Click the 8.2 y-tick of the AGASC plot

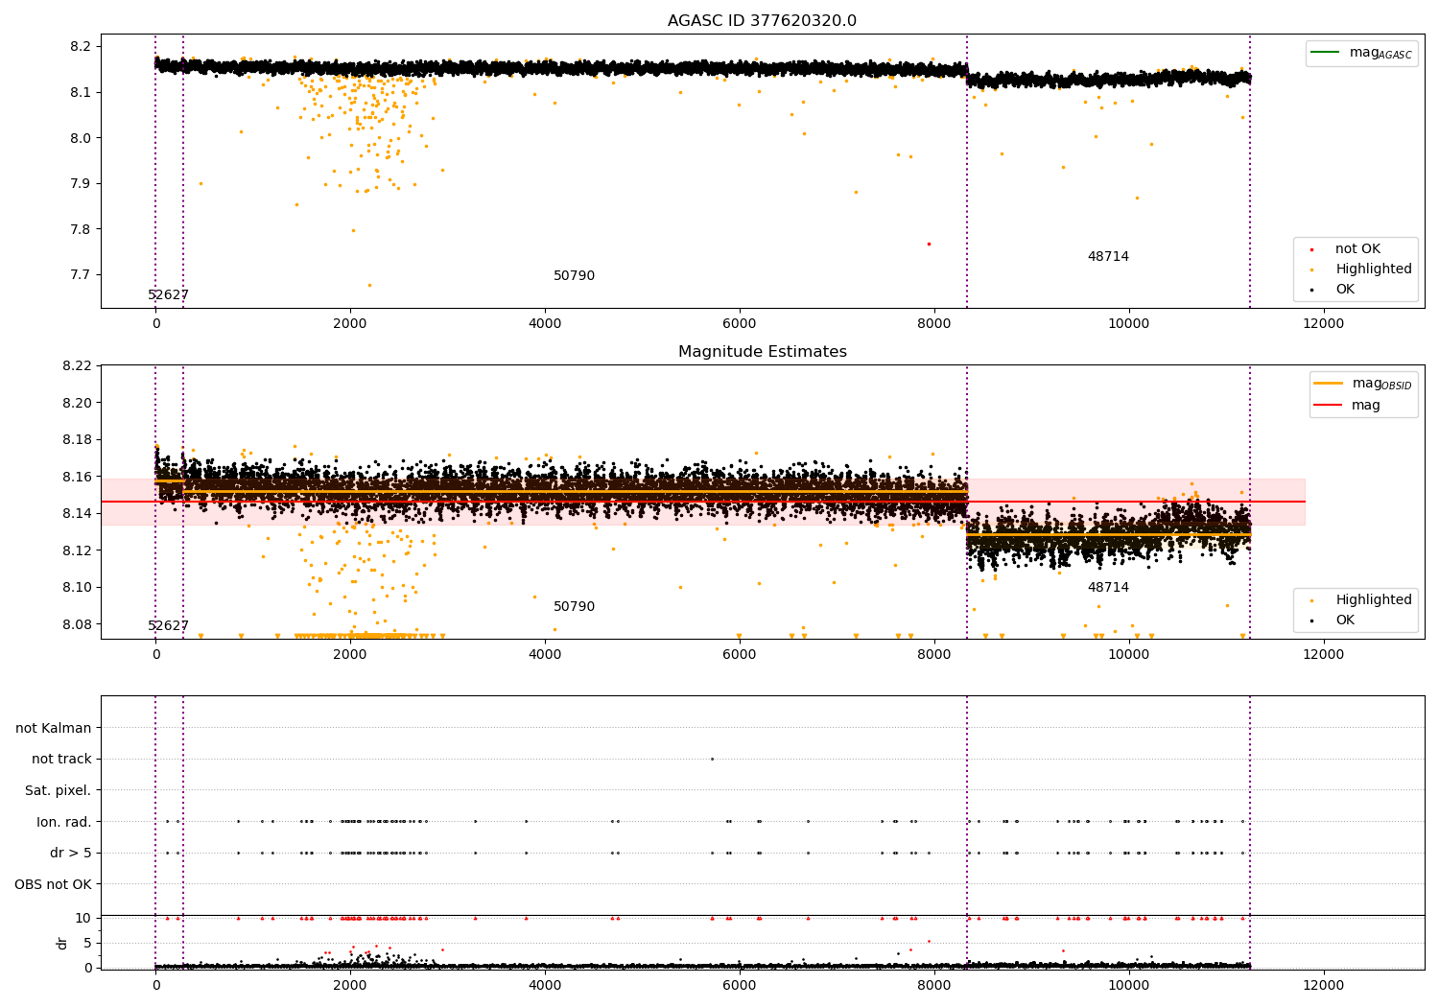click(82, 47)
